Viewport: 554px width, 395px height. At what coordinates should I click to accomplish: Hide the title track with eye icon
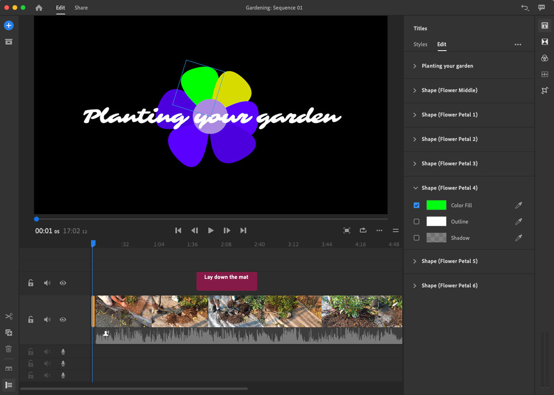click(63, 283)
